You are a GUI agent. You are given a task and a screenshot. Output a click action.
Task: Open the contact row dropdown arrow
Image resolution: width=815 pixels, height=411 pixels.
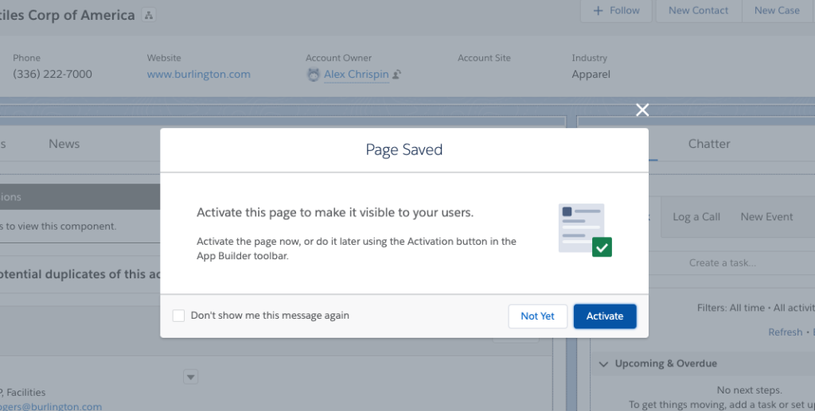pos(191,377)
